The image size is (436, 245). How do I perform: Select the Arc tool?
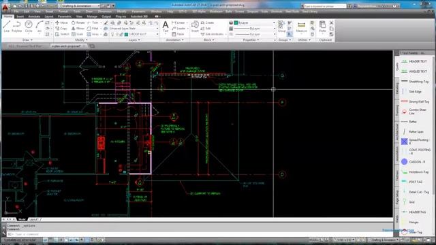click(x=40, y=27)
